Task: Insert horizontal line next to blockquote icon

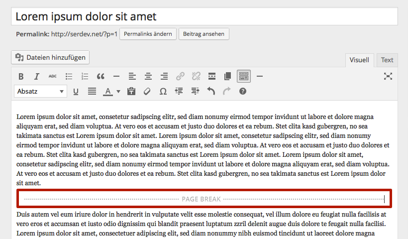Action: (x=116, y=76)
